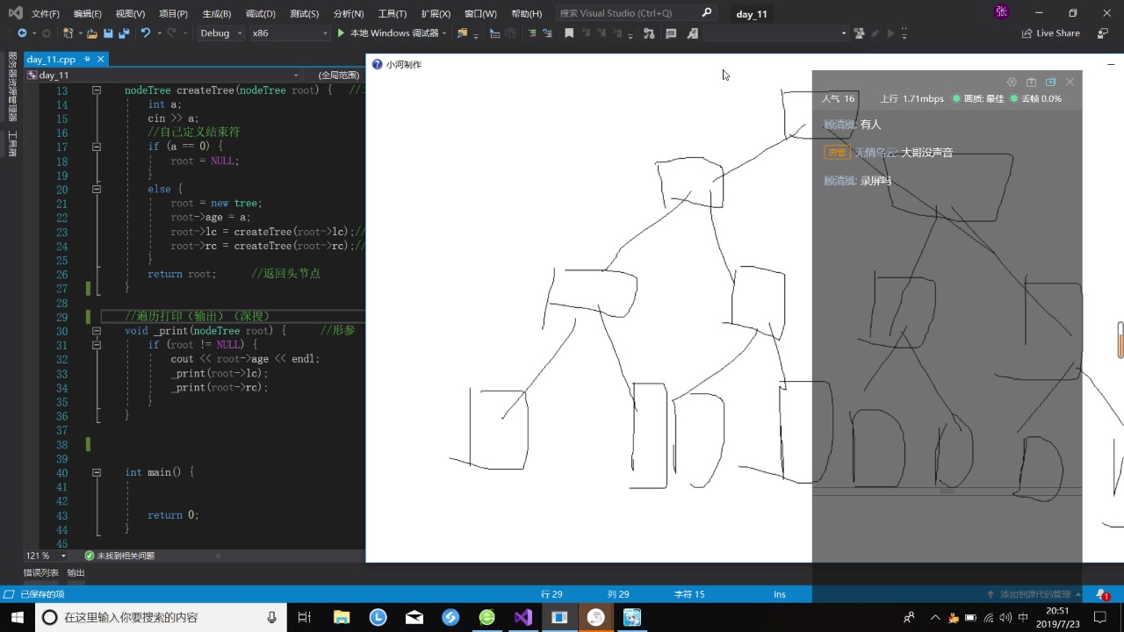The height and width of the screenshot is (632, 1124).
Task: Toggle overwrite mode via the Ins status indicator
Action: [779, 594]
